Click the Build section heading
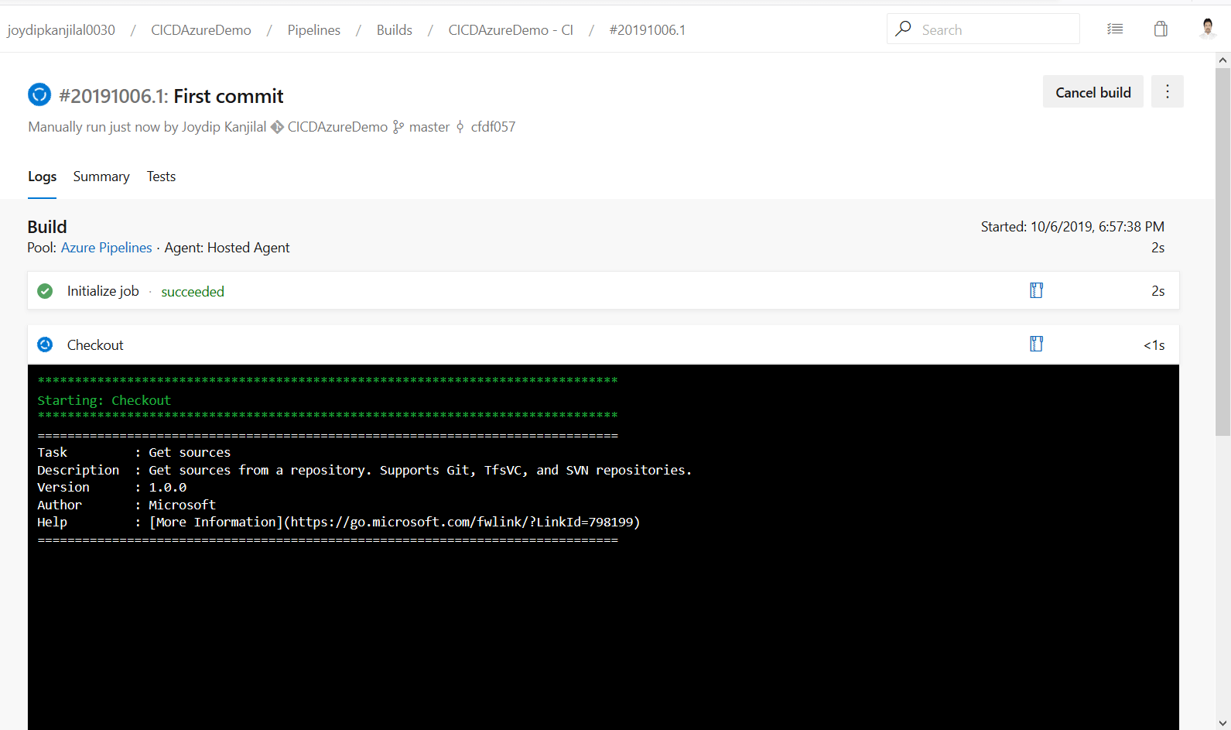1231x730 pixels. click(x=47, y=227)
